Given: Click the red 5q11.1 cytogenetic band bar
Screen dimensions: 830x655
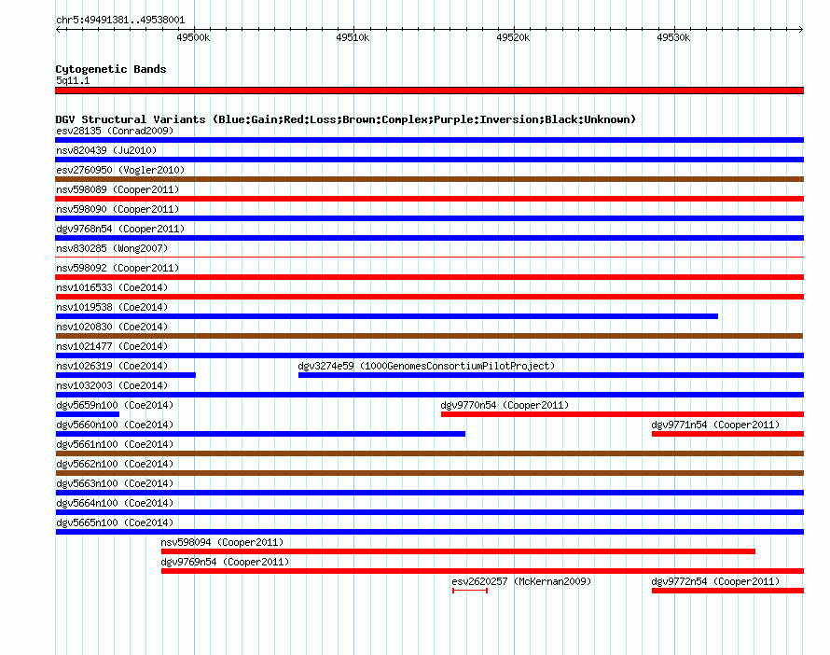Looking at the screenshot, I should [x=429, y=91].
